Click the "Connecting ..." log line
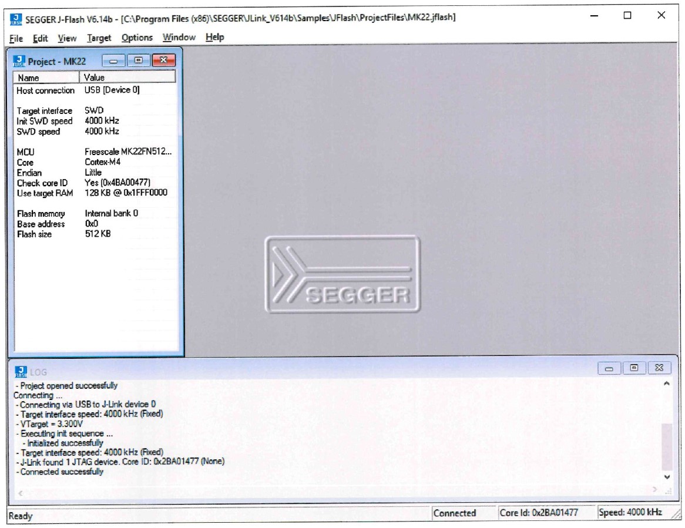The image size is (685, 528). pos(38,395)
